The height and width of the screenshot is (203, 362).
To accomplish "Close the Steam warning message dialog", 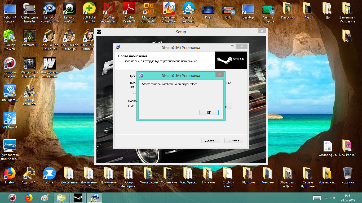I will pyautogui.click(x=219, y=75).
